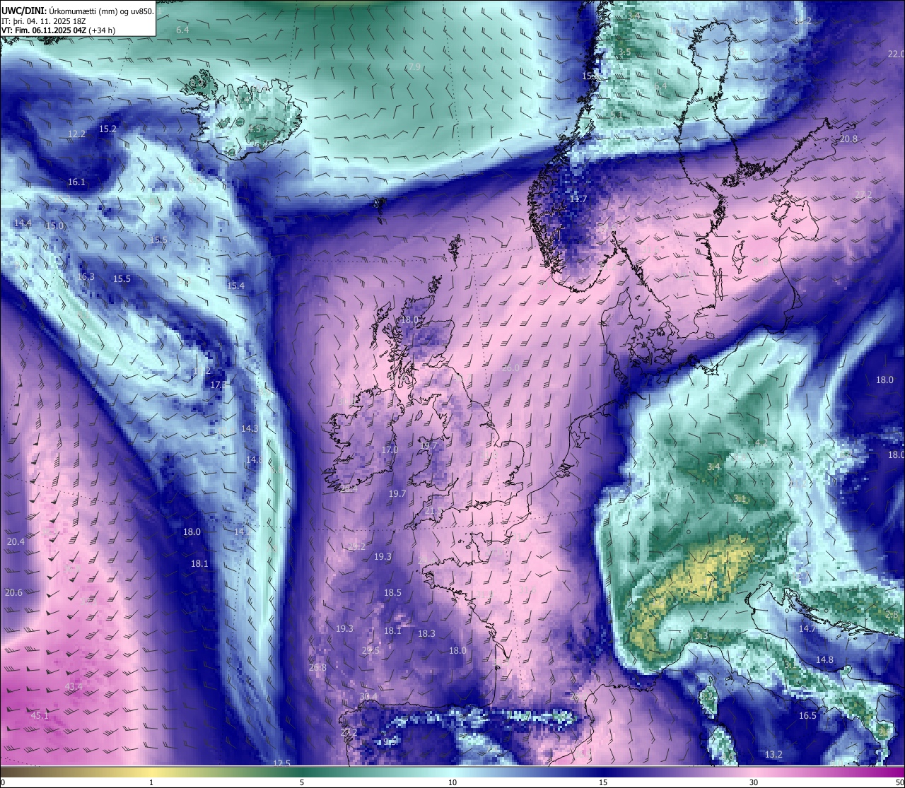Screen dimensions: 905x788
Task: Click the 20.4 value label
Action: [16, 541]
